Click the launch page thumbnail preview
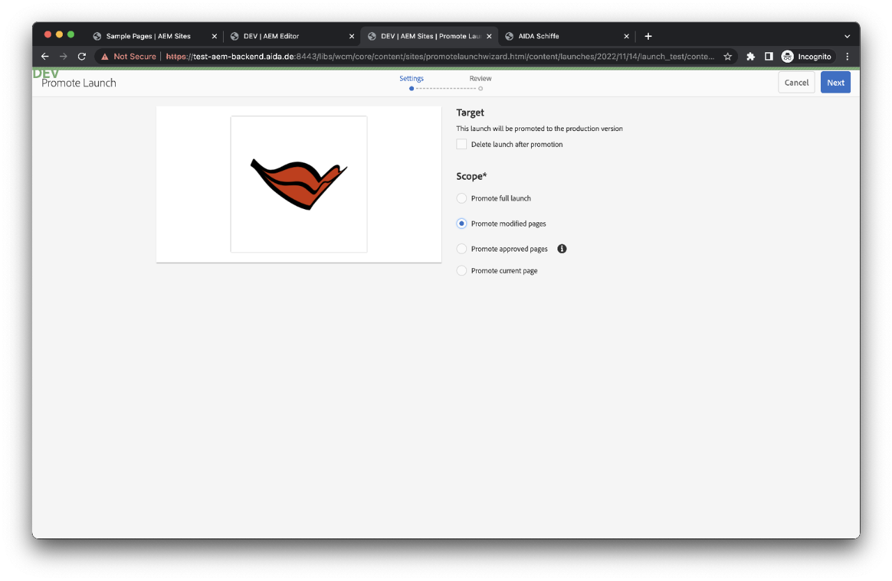This screenshot has width=892, height=581. (x=299, y=185)
